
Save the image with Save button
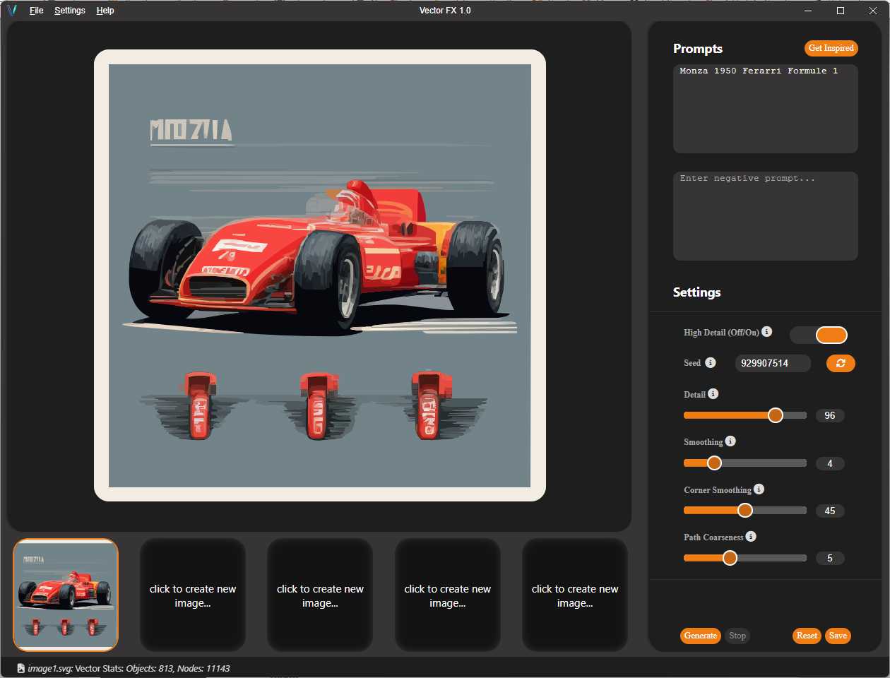838,636
